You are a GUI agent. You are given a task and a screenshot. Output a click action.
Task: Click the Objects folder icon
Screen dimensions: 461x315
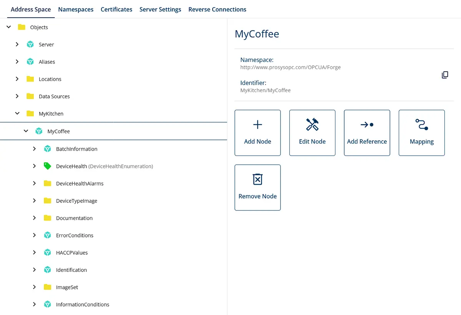22,27
